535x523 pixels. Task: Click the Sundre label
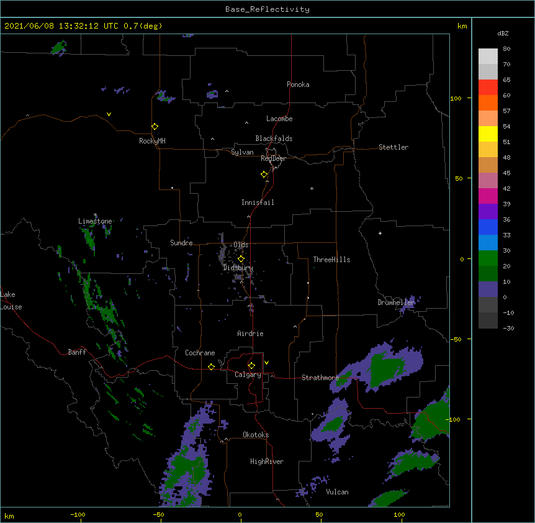coord(181,243)
